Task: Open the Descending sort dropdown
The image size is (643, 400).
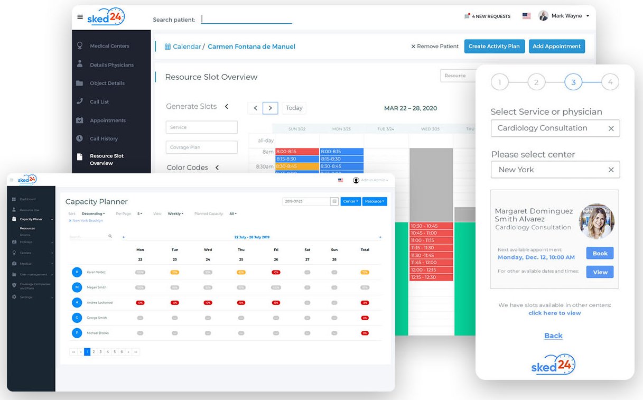Action: click(x=93, y=213)
